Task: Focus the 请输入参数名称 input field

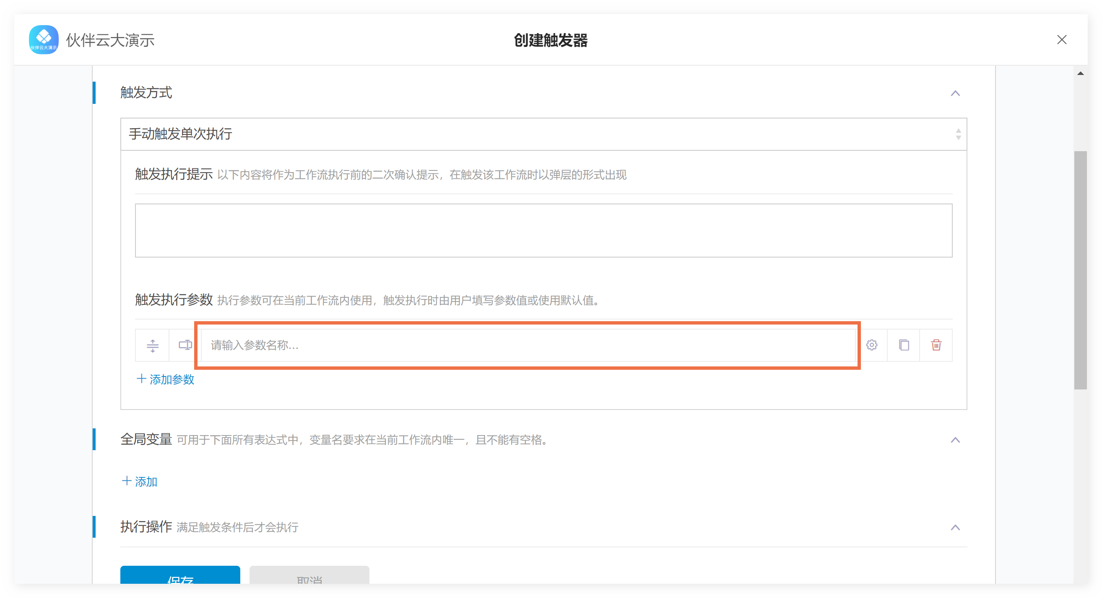Action: point(528,345)
